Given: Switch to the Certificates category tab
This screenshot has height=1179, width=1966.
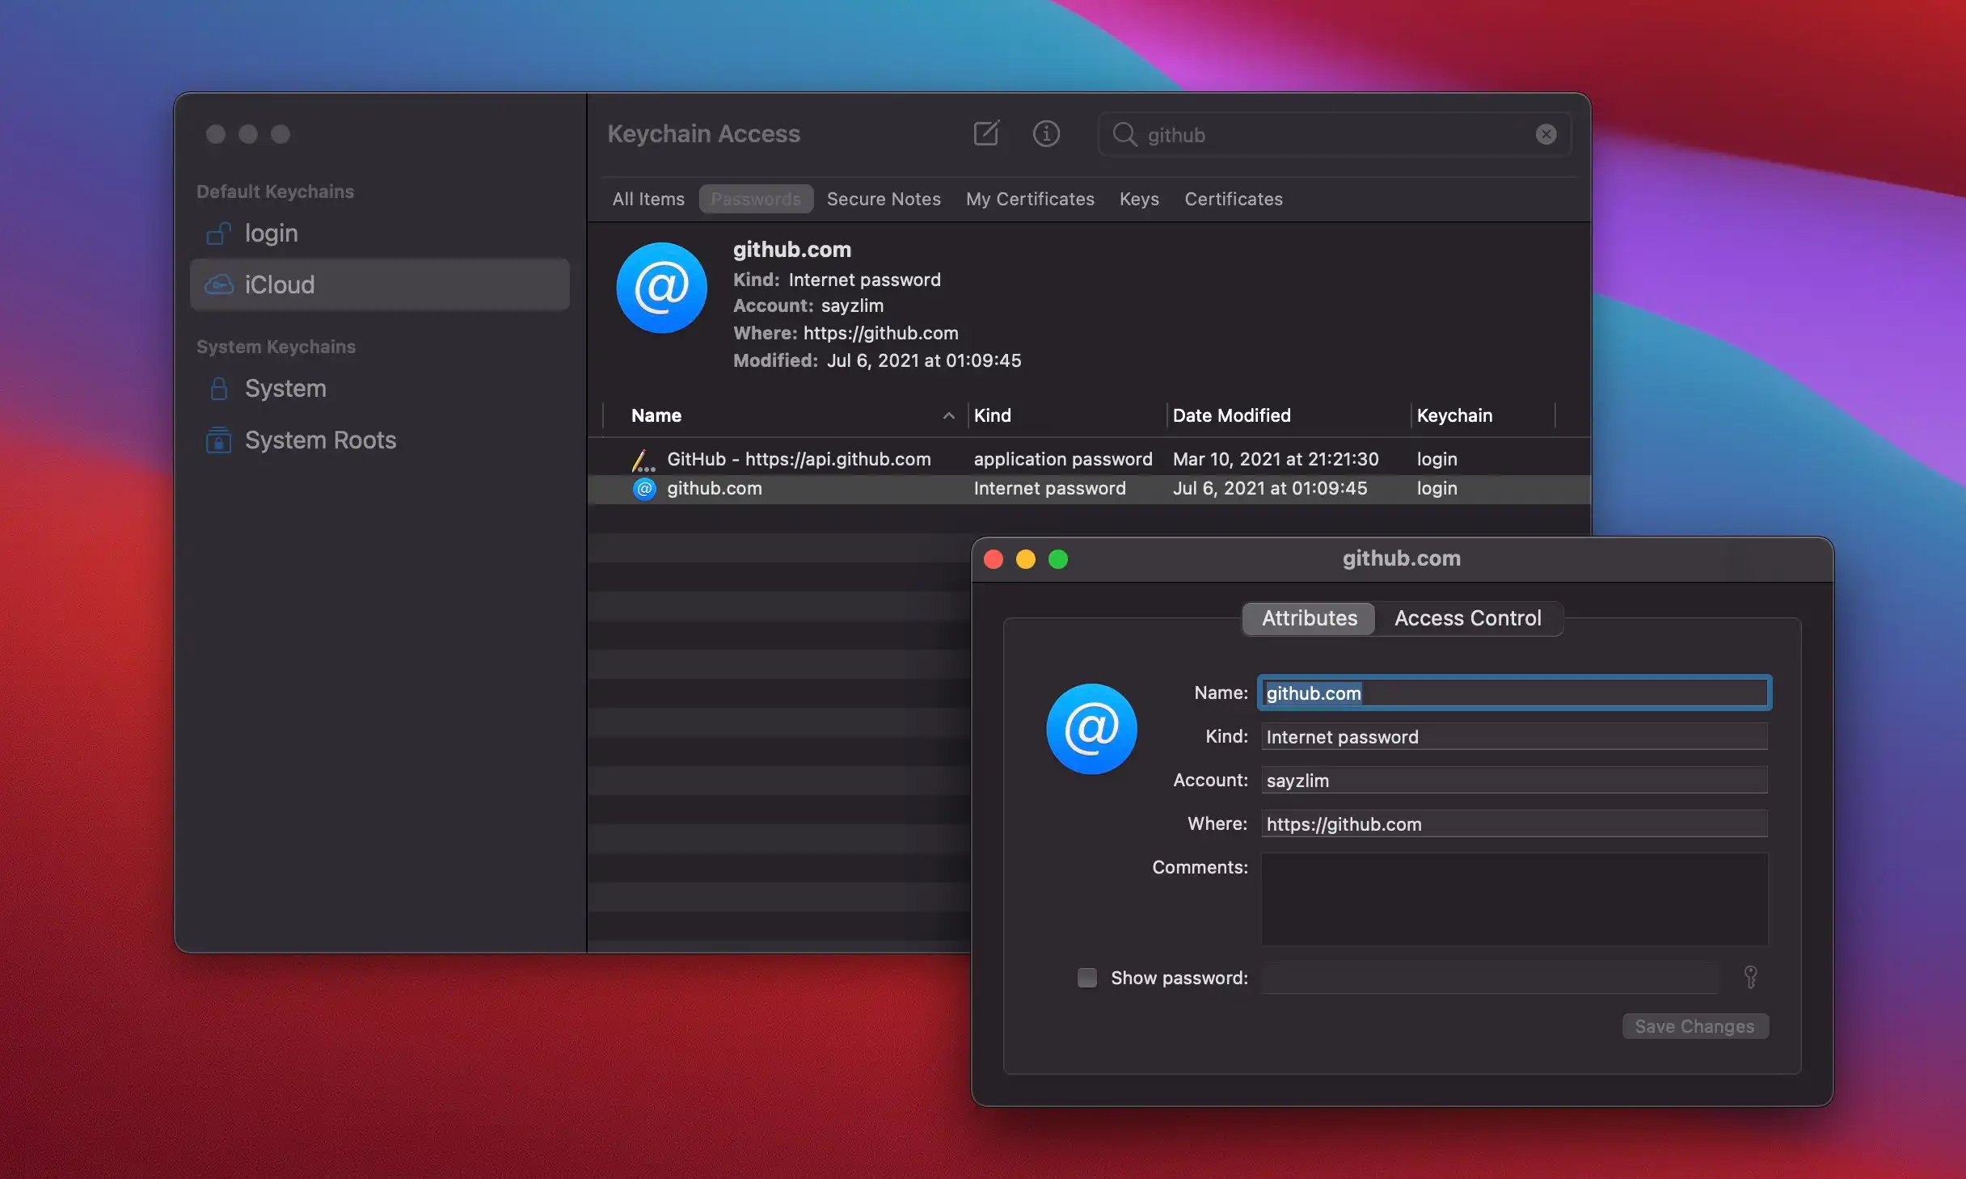Looking at the screenshot, I should pyautogui.click(x=1234, y=199).
